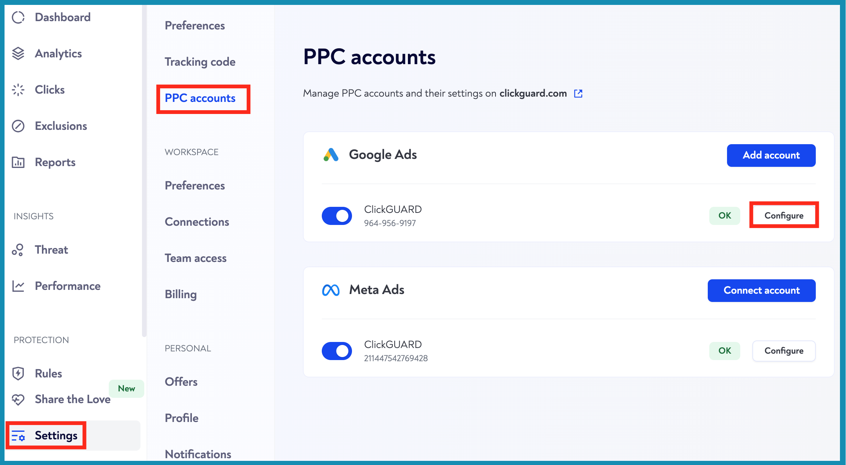
Task: Configure the Google Ads ClickGUARD account
Action: click(784, 216)
